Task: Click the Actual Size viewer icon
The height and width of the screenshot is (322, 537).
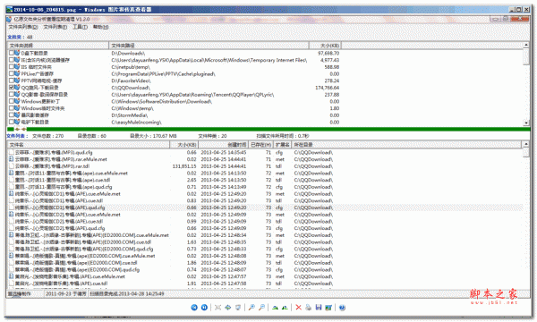Action: tap(227, 308)
